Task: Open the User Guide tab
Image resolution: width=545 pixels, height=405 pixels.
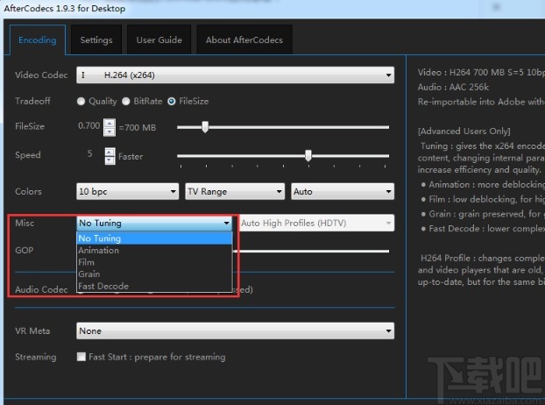Action: [x=159, y=40]
